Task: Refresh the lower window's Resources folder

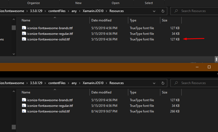Action: (x=163, y=83)
